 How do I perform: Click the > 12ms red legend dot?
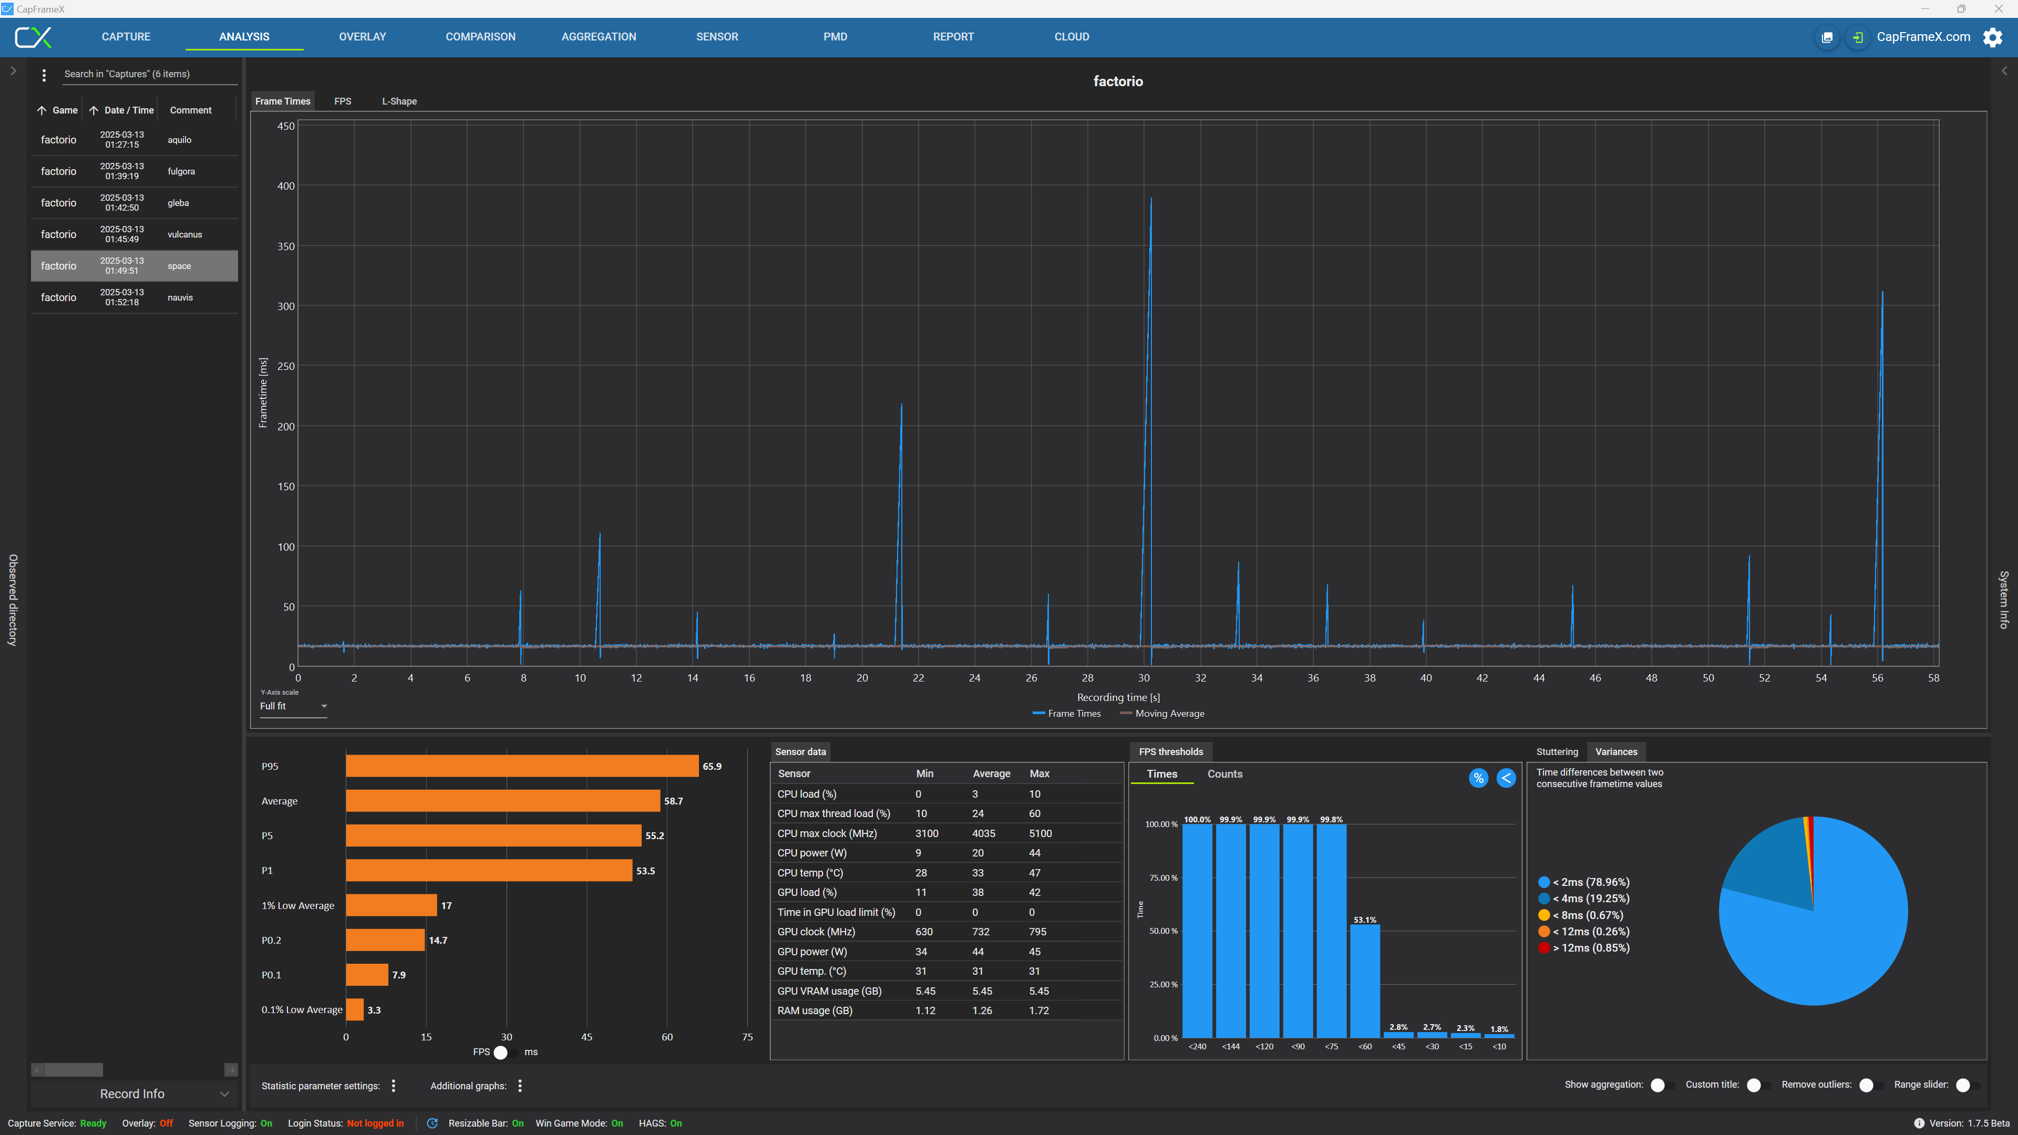tap(1544, 948)
